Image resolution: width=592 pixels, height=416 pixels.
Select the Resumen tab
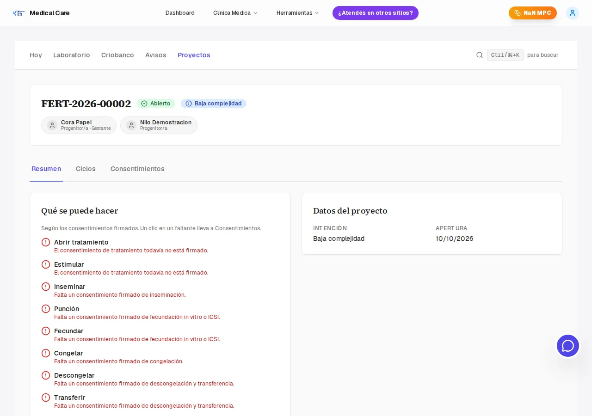[46, 169]
